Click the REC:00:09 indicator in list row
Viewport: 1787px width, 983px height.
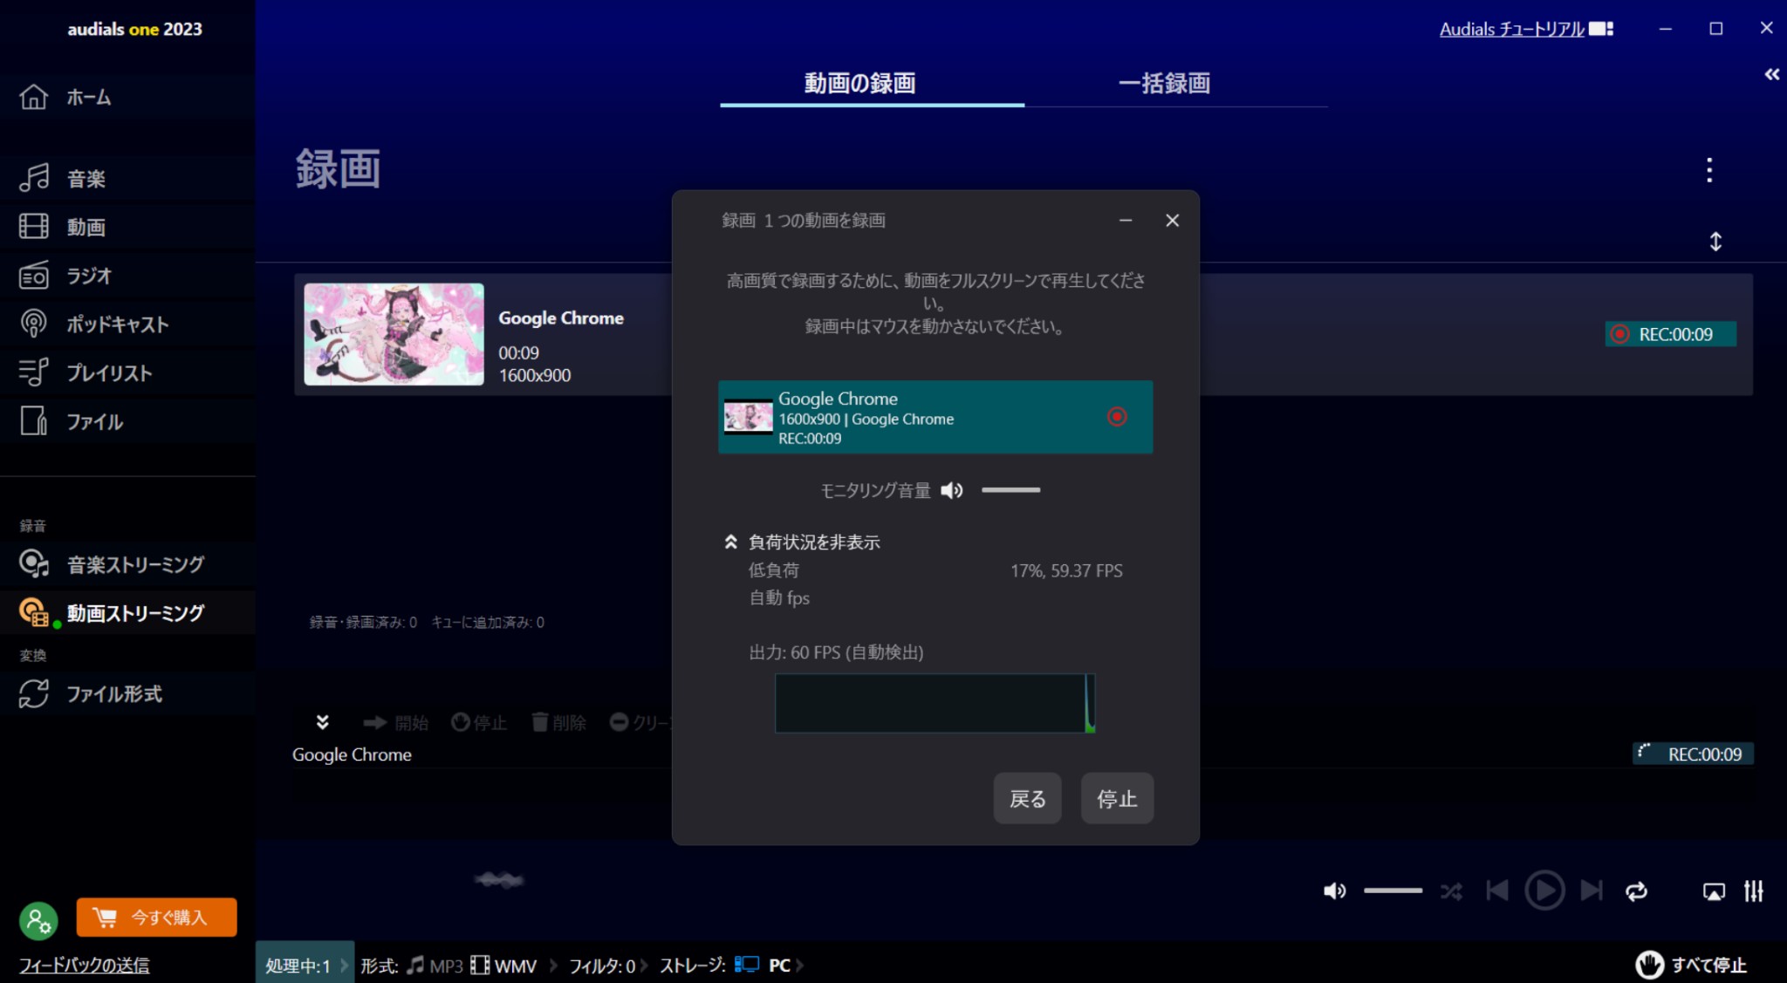(x=1670, y=334)
